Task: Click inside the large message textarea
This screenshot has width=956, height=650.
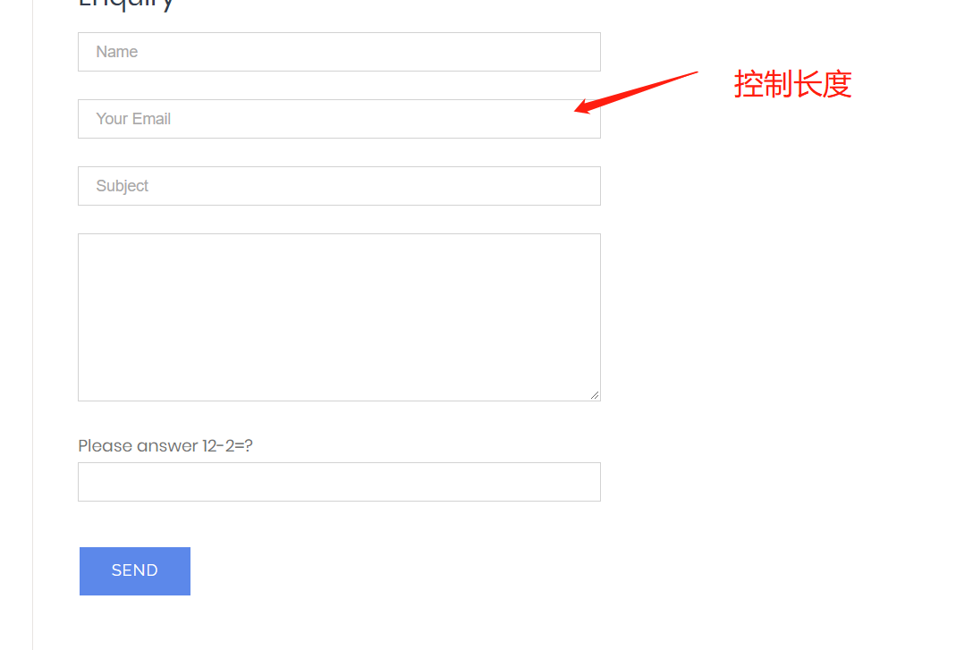Action: tap(339, 317)
